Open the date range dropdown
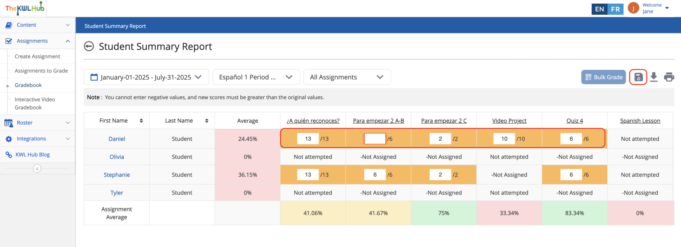Screen dimensions: 681x247 pyautogui.click(x=146, y=77)
